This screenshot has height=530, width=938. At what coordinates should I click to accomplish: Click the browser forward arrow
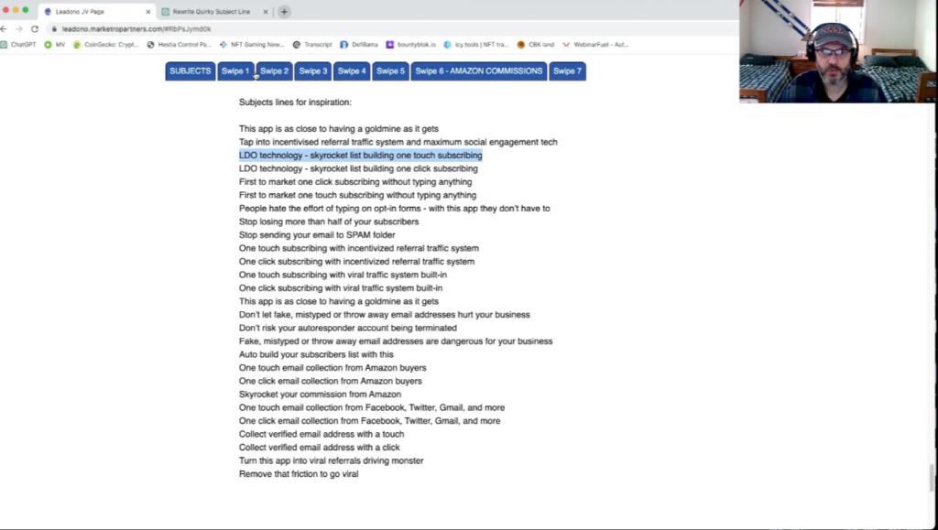click(x=19, y=28)
